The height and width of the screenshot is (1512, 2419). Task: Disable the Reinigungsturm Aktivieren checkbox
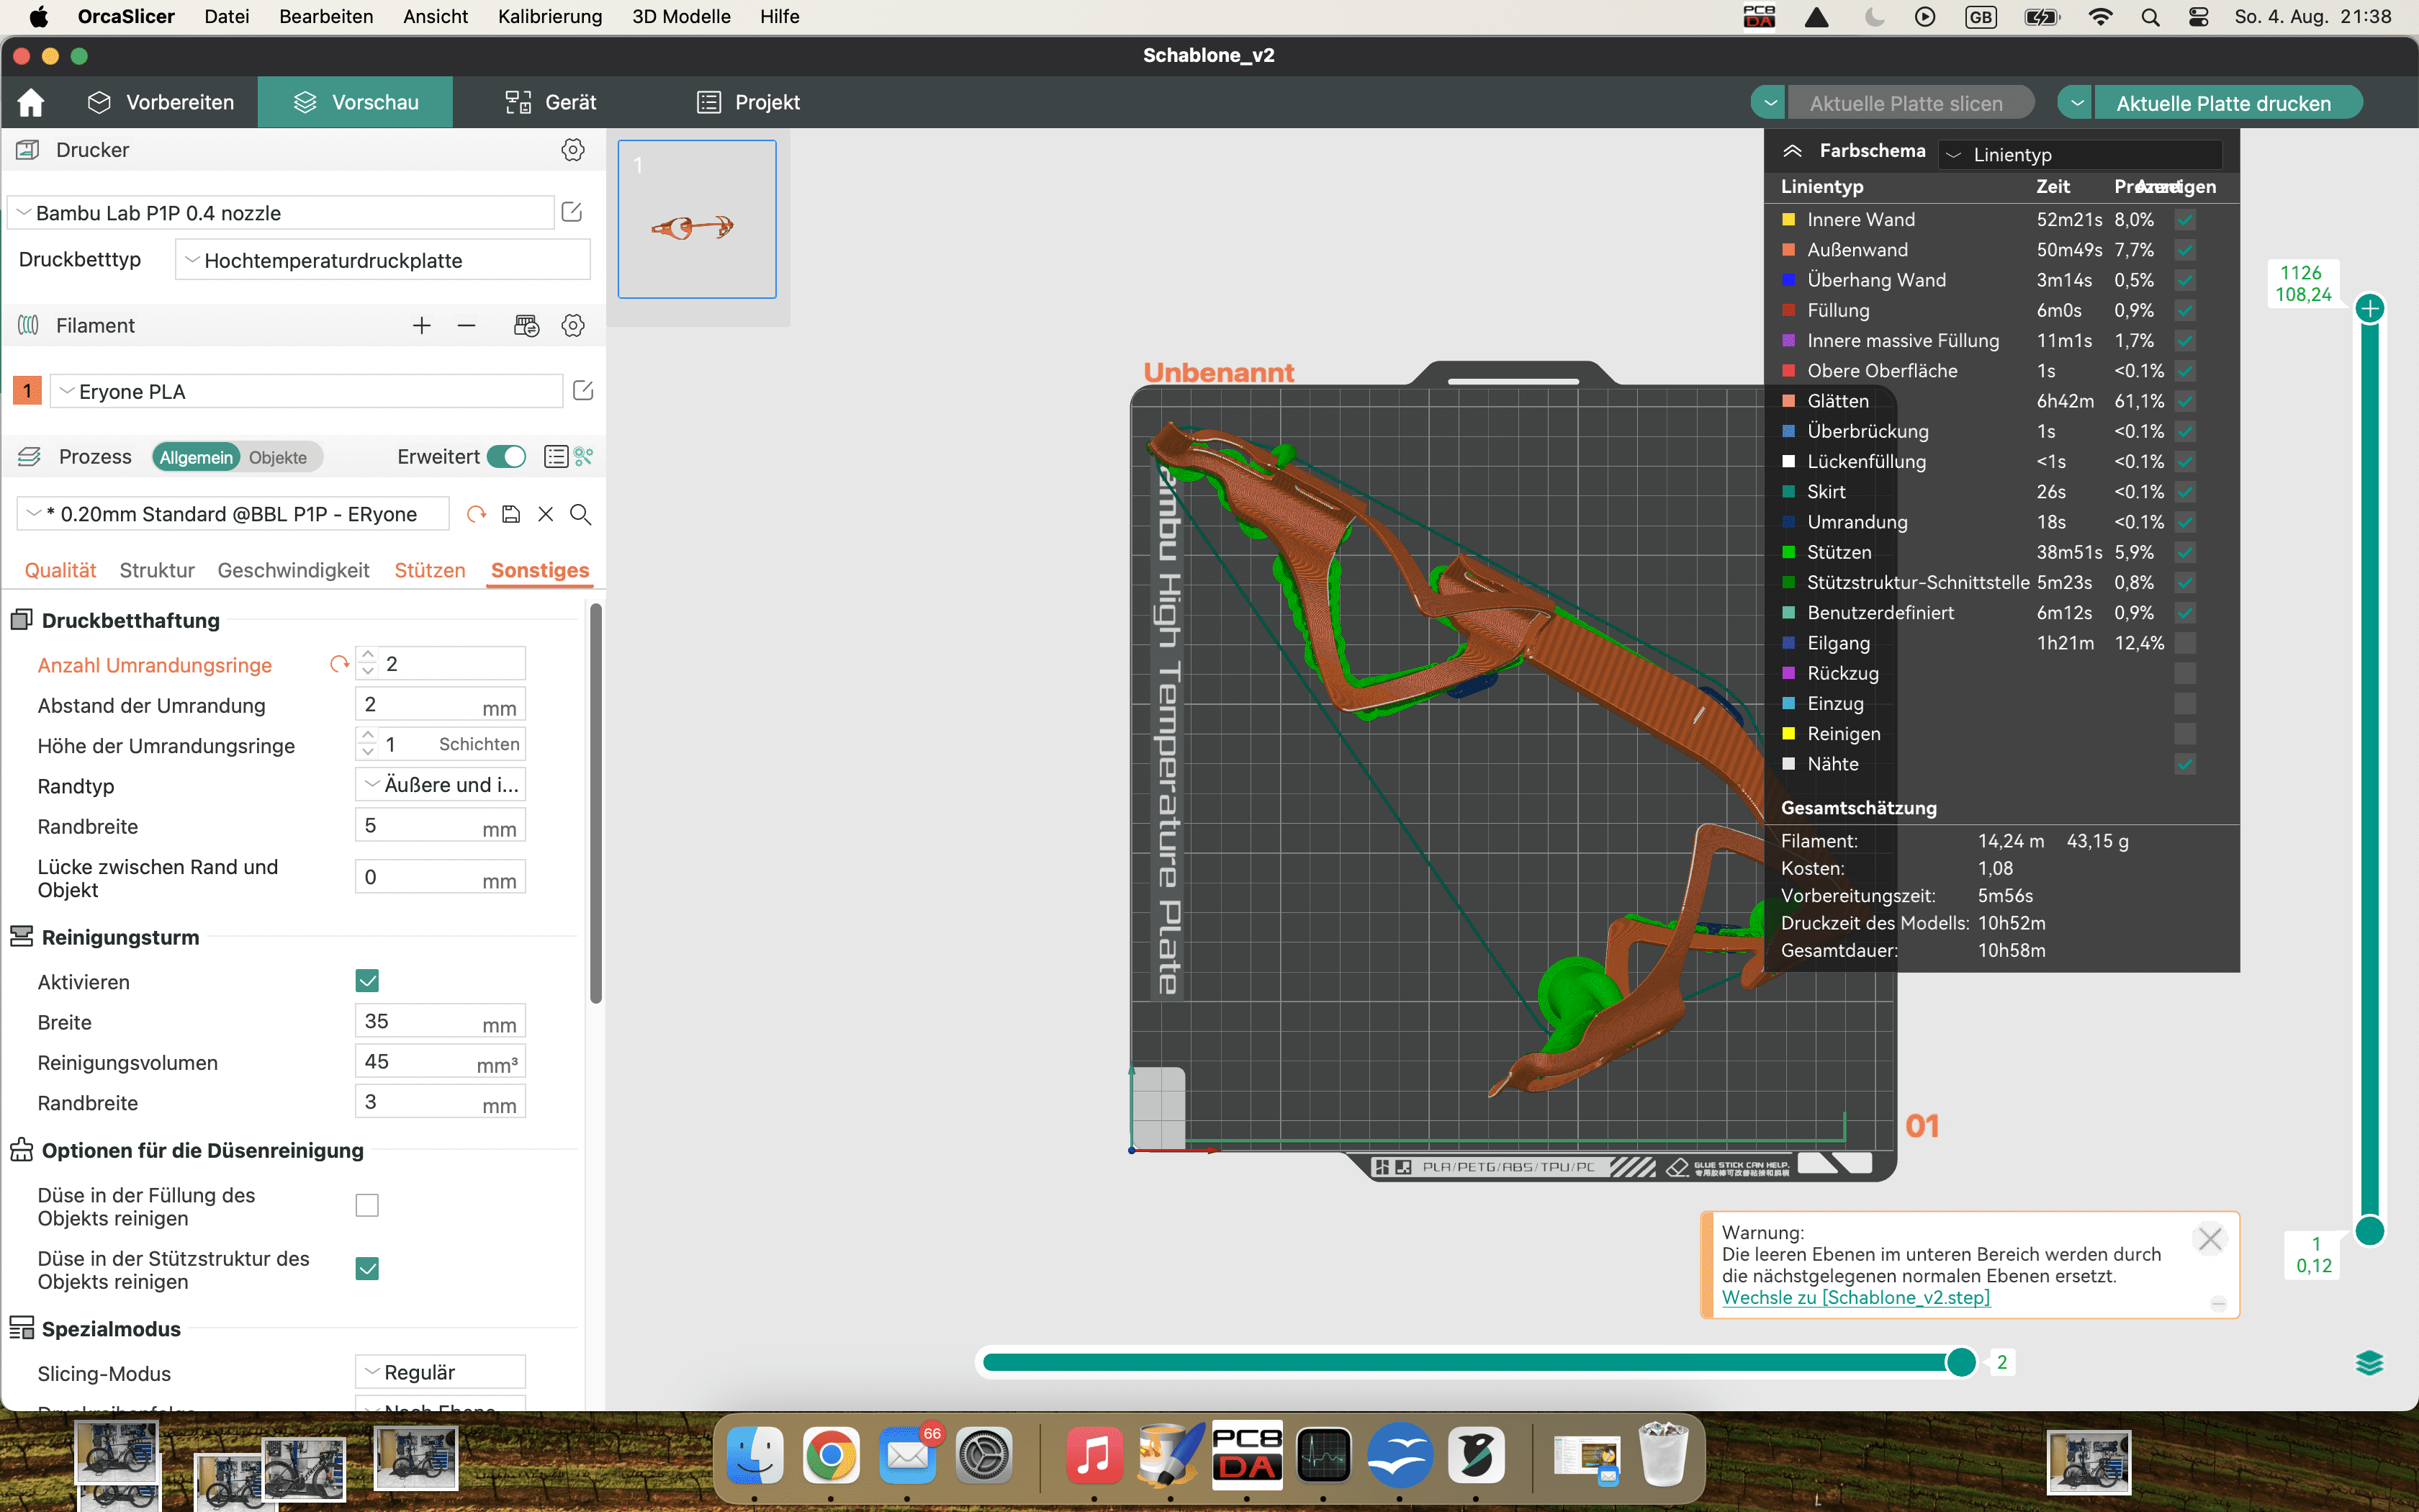[367, 981]
